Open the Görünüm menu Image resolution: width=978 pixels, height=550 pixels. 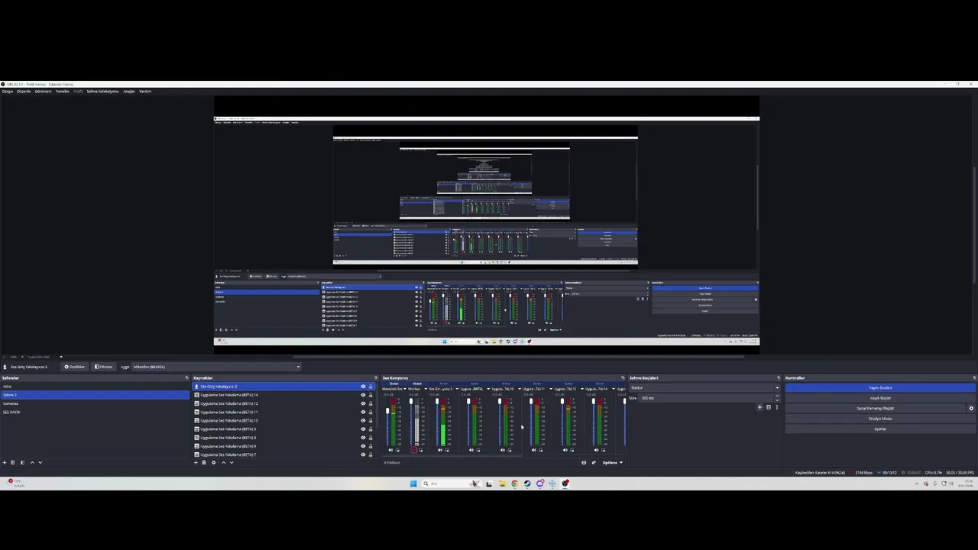tap(43, 92)
